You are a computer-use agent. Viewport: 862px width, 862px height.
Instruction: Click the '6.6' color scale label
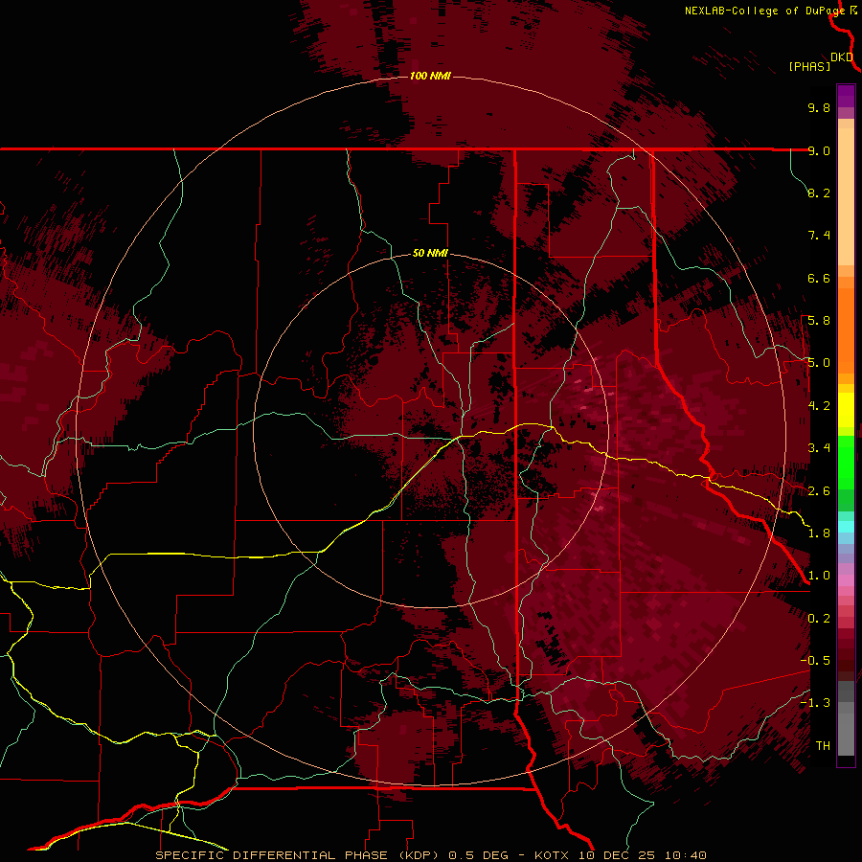pos(819,278)
